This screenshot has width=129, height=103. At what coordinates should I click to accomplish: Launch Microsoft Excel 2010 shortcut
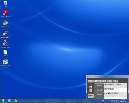pyautogui.click(x=5, y=64)
